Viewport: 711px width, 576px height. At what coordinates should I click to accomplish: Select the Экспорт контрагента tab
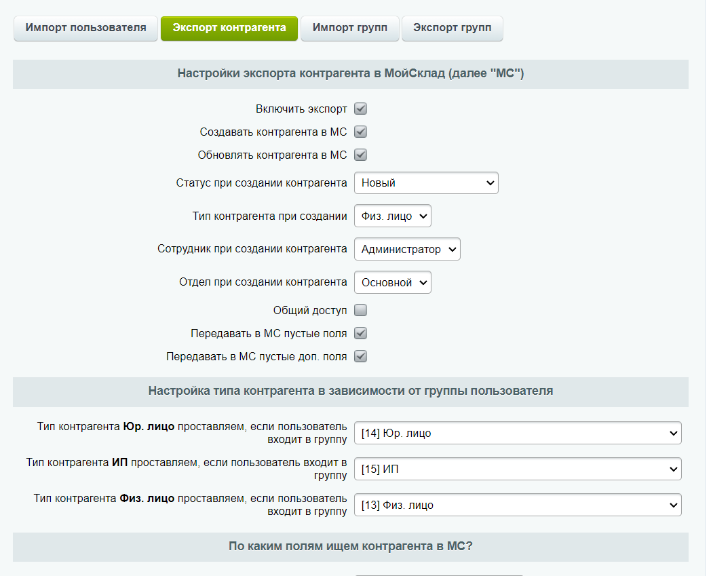[229, 28]
